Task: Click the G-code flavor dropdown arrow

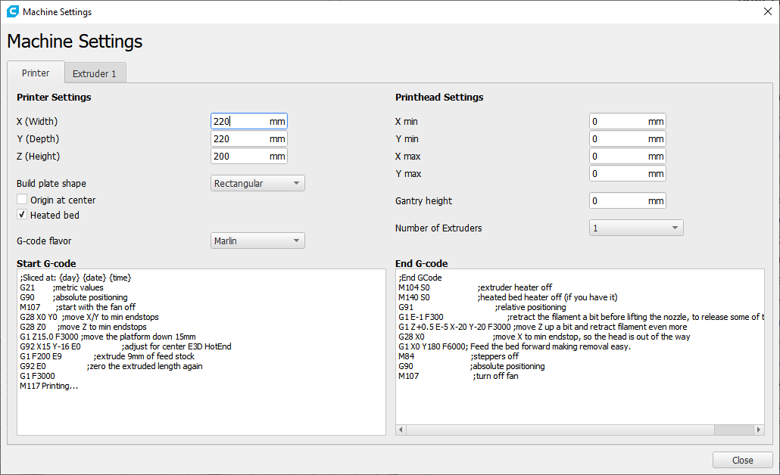Action: [298, 241]
